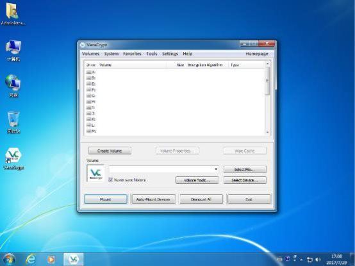Open the Windows Start menu
The image size is (355, 266).
pos(8,259)
